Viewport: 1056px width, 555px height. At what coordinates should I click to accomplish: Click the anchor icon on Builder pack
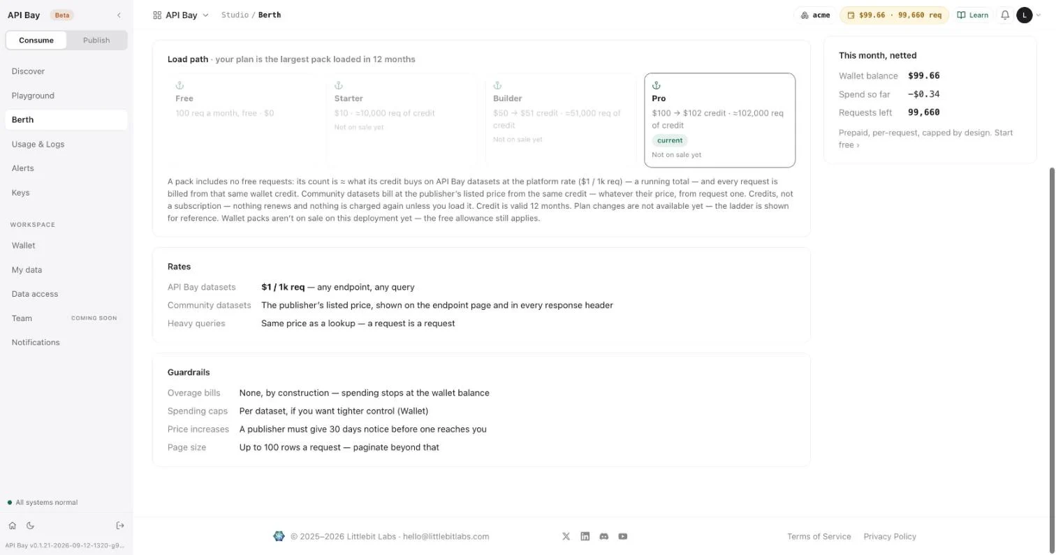(498, 85)
